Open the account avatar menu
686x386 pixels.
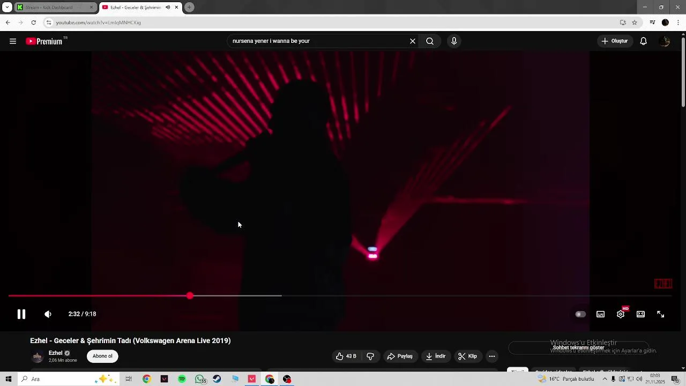tap(665, 41)
